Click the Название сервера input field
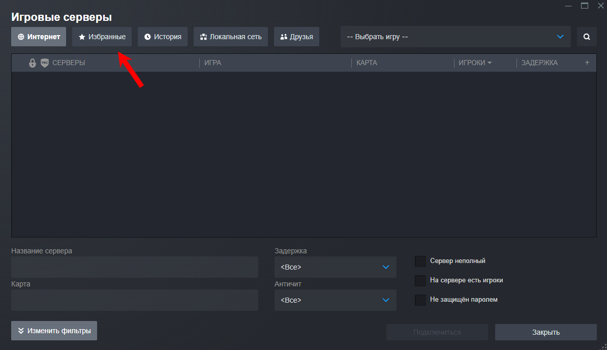Image resolution: width=607 pixels, height=350 pixels. point(135,267)
